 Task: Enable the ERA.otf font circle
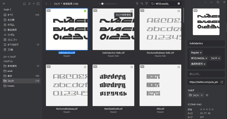click(179, 67)
